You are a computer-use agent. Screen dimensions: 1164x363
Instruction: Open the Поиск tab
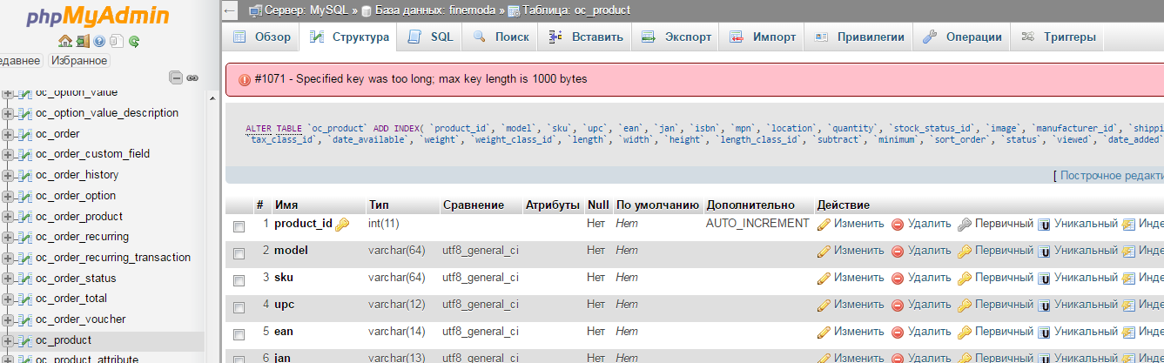(501, 37)
